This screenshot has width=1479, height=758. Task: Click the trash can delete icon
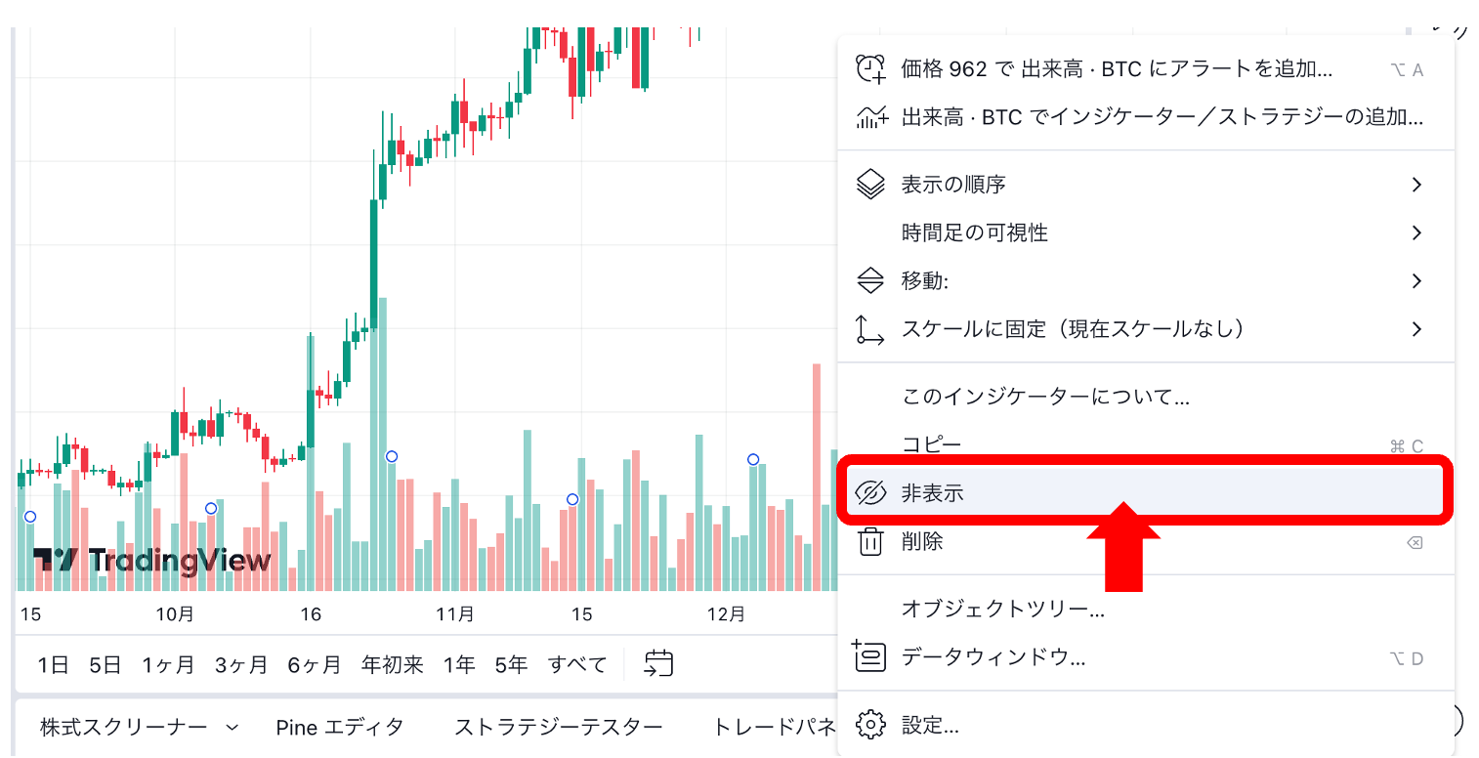[870, 541]
